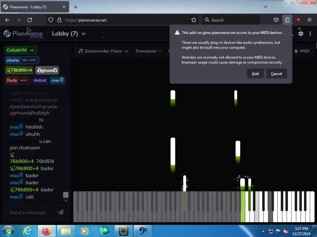Send the chat message with paper plane
The image size is (317, 237).
tap(61, 212)
